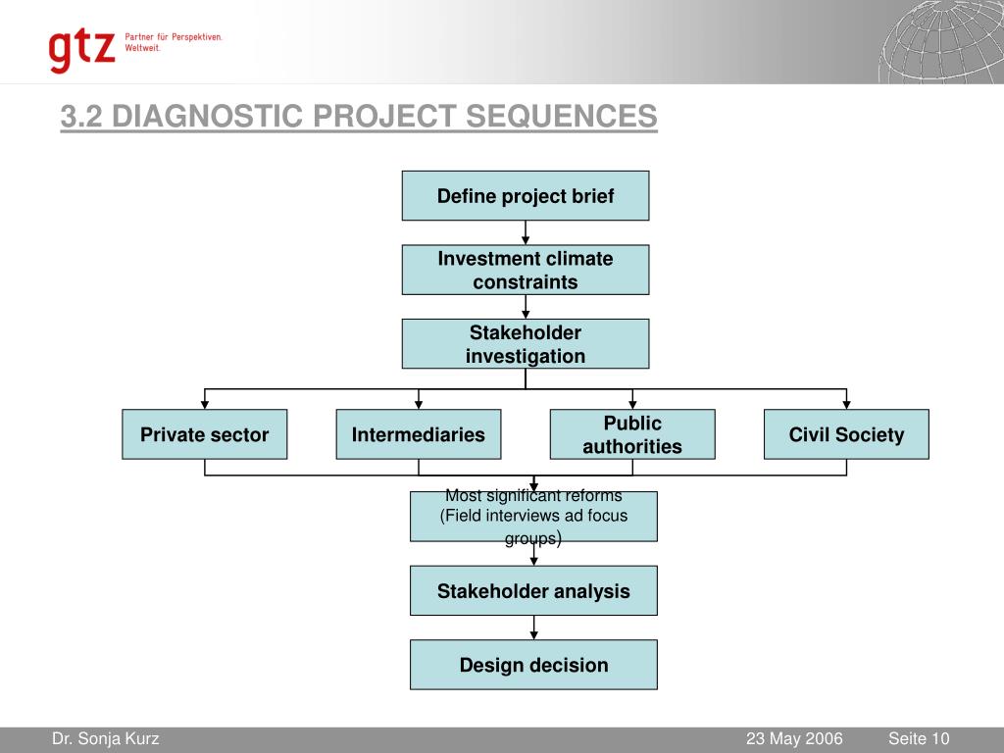The height and width of the screenshot is (753, 1004).
Task: Select the Civil Society box
Action: 846,434
